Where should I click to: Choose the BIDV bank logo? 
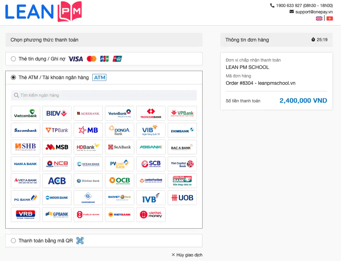57,113
